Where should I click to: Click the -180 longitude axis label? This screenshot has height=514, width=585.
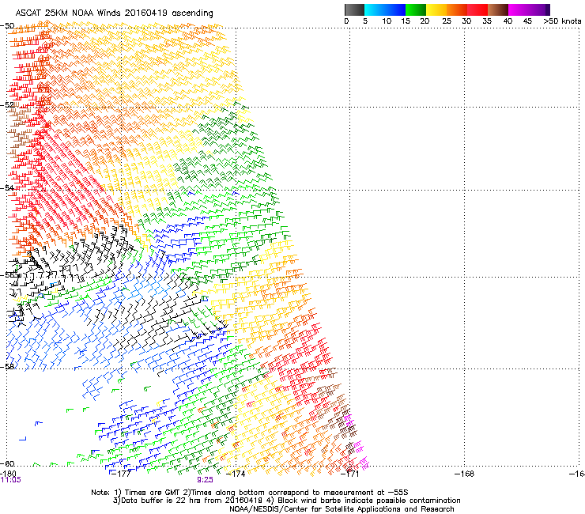[x=8, y=474]
